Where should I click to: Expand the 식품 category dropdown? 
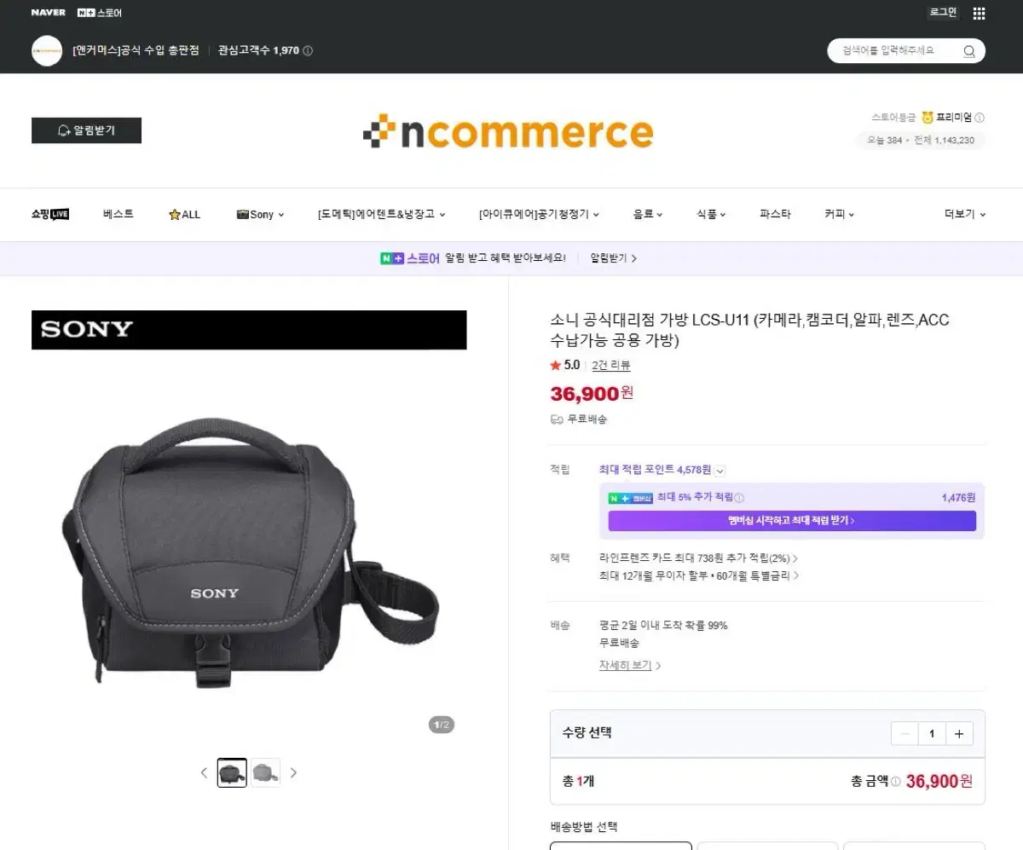click(711, 214)
